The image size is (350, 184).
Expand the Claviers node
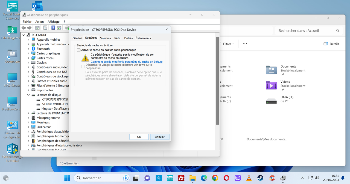pos(28,63)
